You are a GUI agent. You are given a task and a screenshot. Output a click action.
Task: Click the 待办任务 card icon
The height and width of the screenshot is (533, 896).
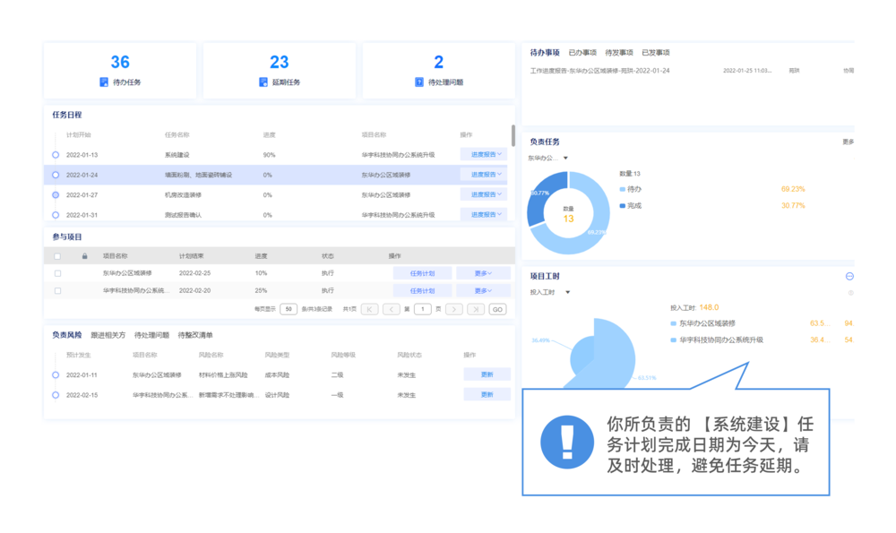[104, 82]
